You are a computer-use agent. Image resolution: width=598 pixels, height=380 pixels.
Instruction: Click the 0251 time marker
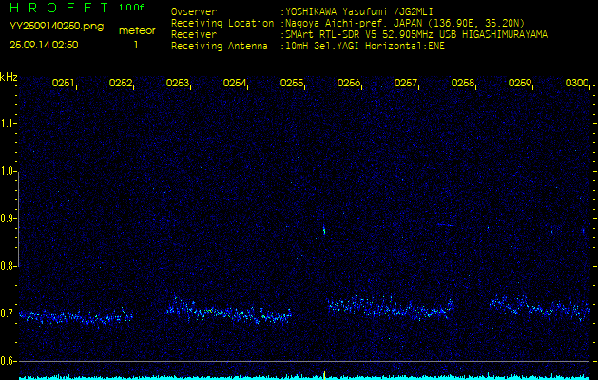(64, 84)
